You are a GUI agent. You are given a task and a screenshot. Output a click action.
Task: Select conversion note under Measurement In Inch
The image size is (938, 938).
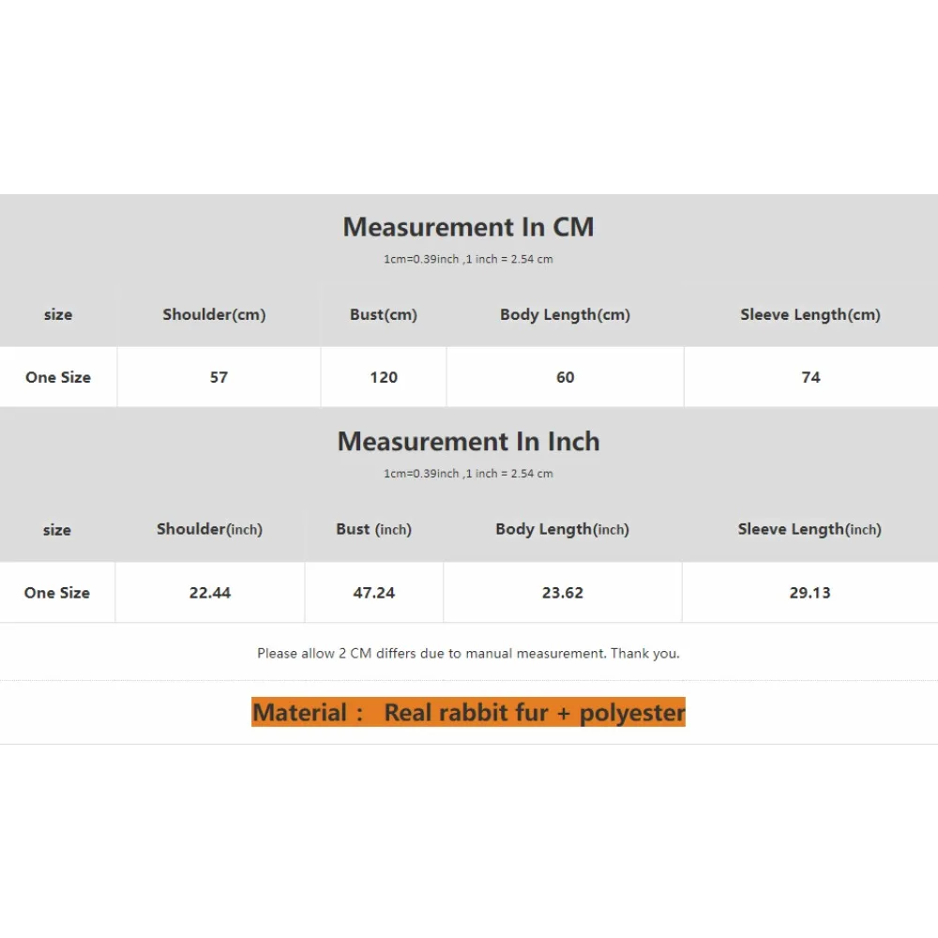468,473
